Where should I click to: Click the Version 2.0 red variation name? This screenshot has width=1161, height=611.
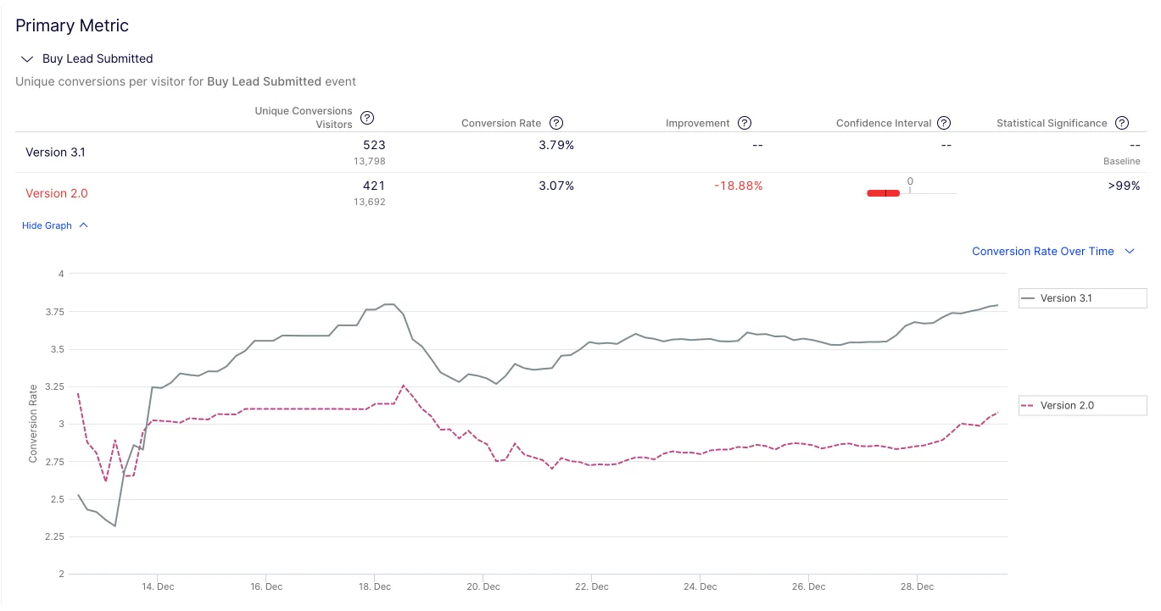pyautogui.click(x=57, y=193)
